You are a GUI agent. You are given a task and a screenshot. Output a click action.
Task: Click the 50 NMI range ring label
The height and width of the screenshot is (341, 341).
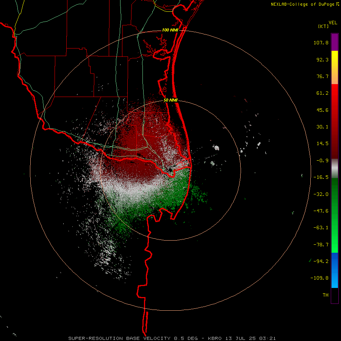[170, 100]
